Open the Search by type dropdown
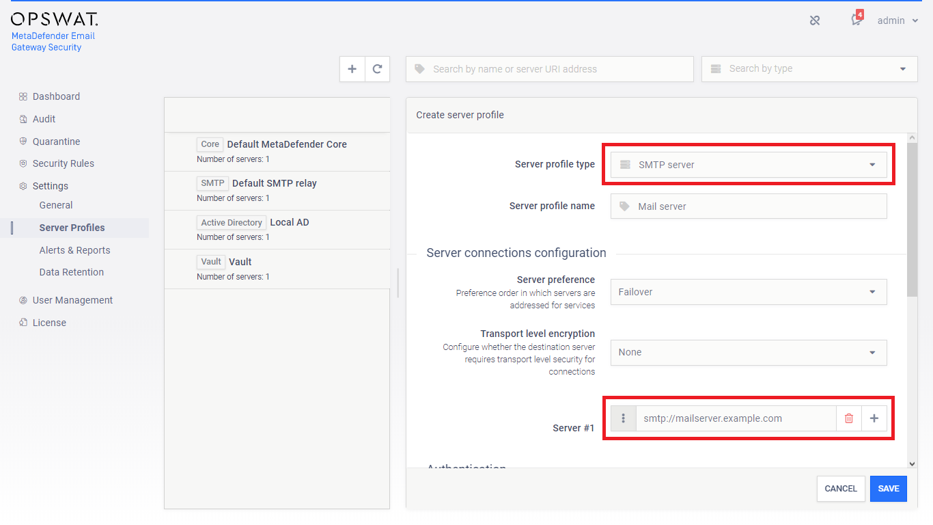Viewport: 933px width, 525px height. point(809,69)
